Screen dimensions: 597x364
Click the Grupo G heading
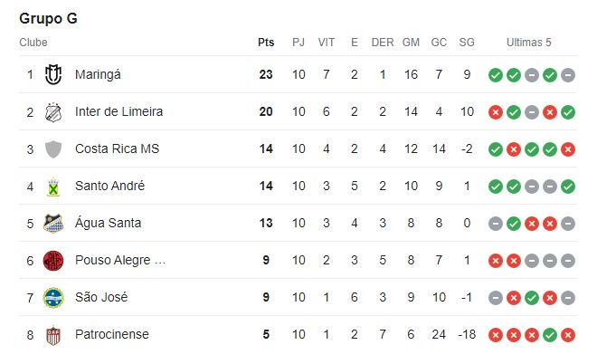[x=48, y=18]
